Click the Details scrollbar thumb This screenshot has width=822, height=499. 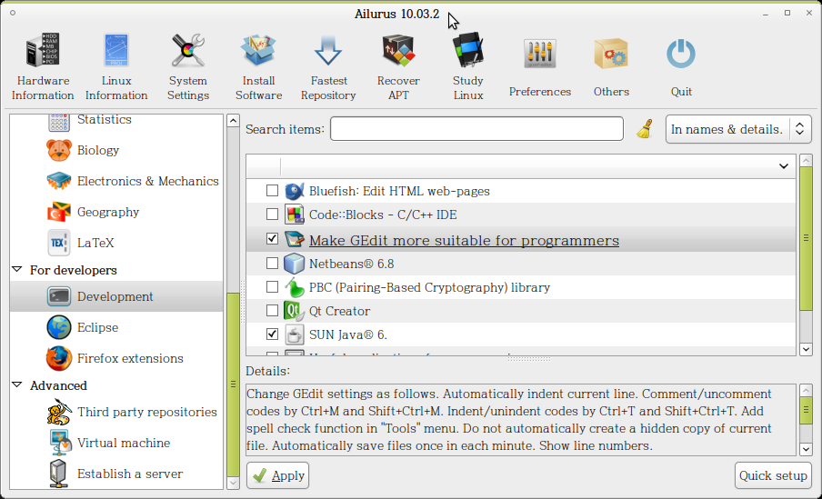(x=806, y=411)
